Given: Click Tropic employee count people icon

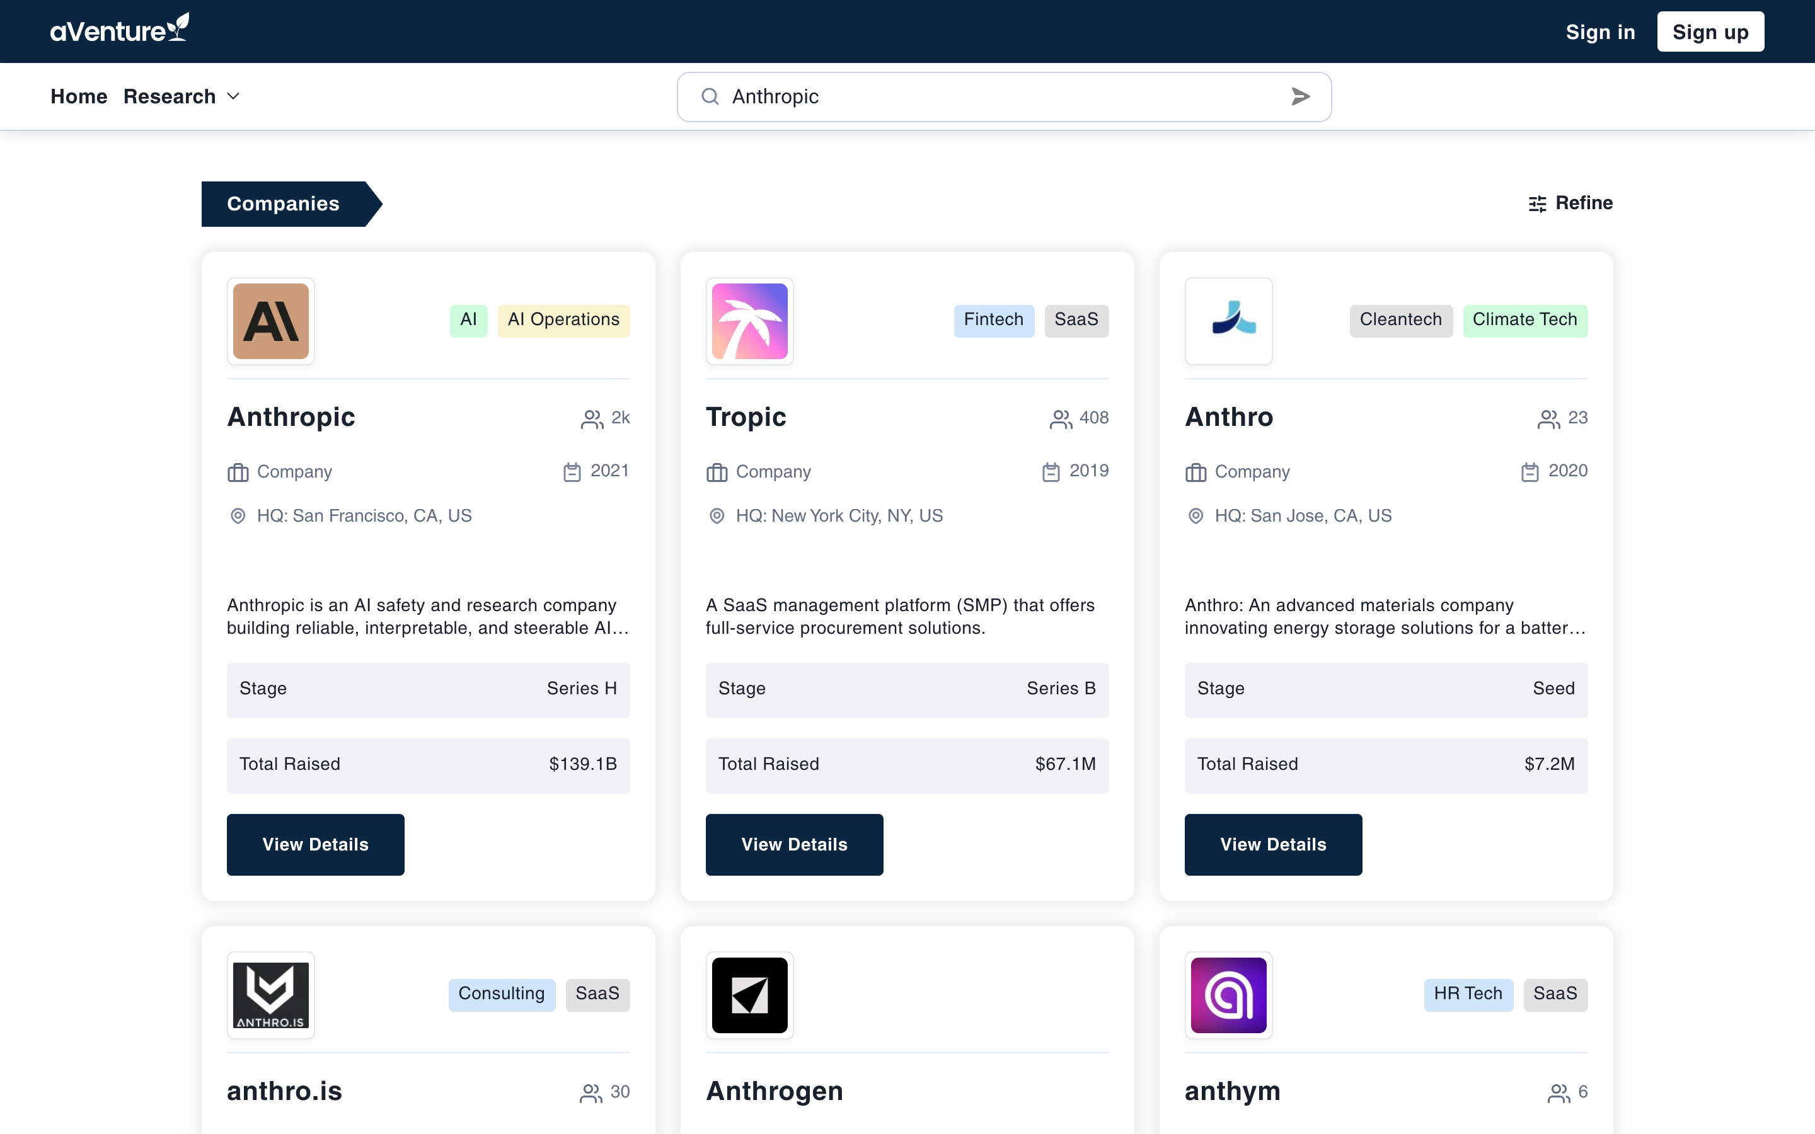Looking at the screenshot, I should [x=1061, y=418].
